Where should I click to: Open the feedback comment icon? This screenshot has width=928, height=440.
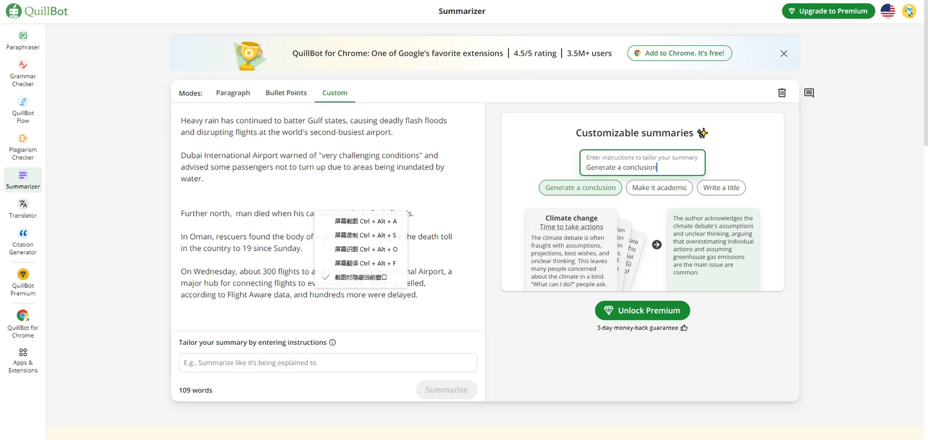coord(809,93)
